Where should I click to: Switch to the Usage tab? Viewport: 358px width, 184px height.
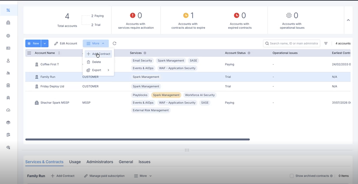[75, 162]
